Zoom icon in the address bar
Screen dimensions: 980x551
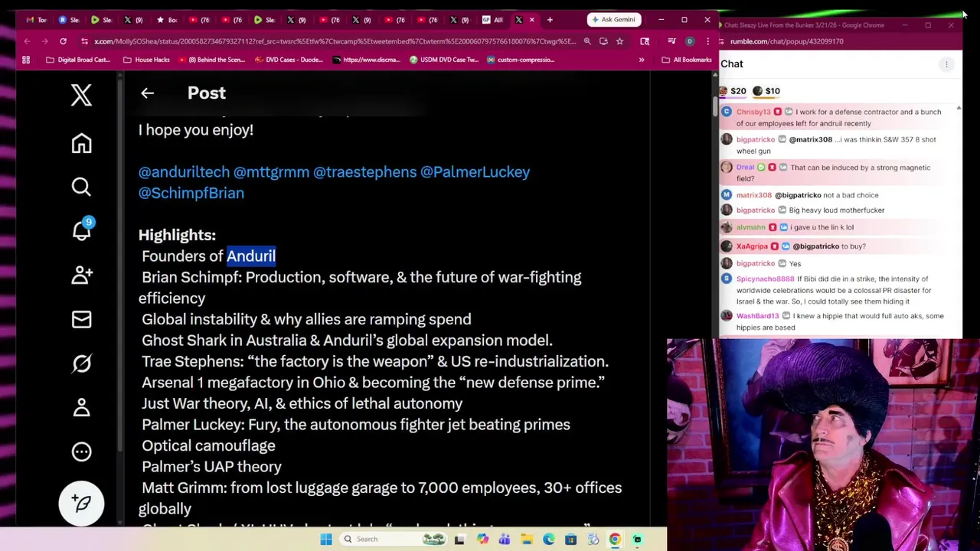(x=587, y=41)
